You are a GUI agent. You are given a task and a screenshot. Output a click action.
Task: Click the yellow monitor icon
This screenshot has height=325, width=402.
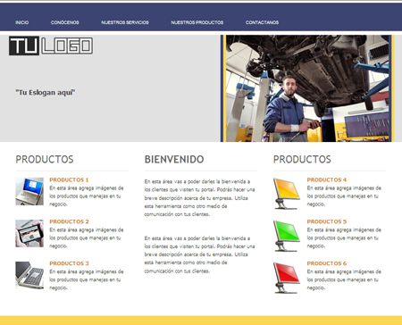287,194
